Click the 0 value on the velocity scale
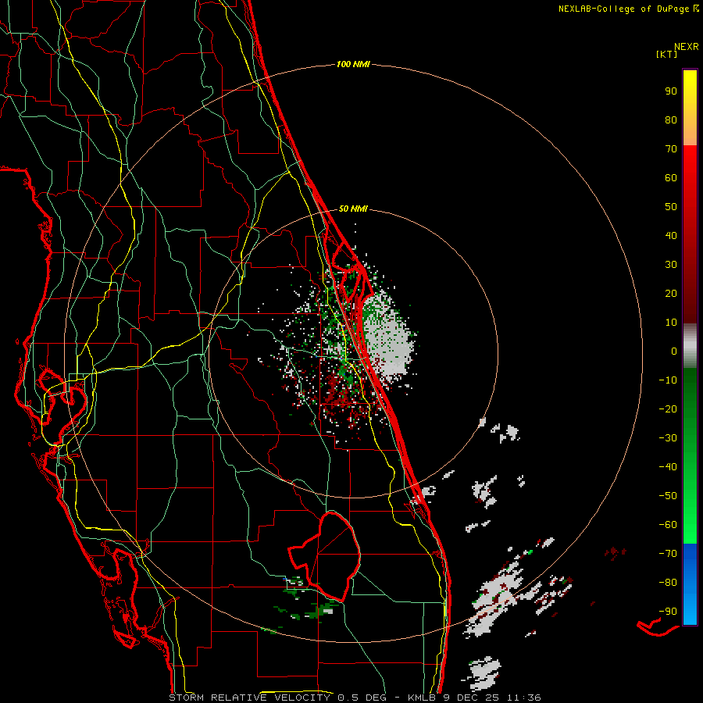Screen dimensions: 703x703 coord(674,351)
